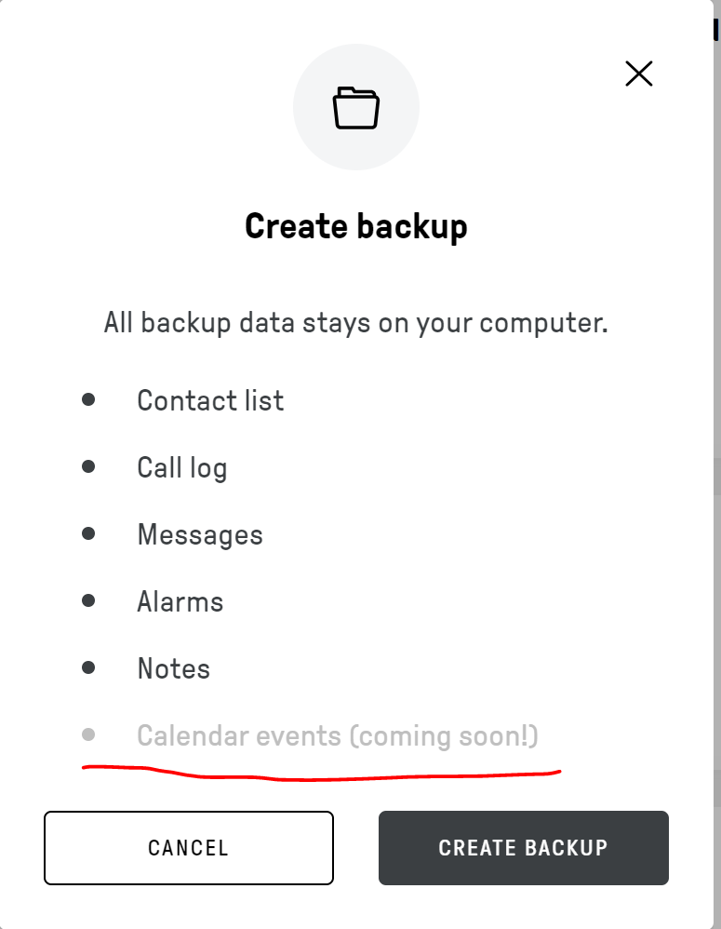Click the bullet next to Messages
721x929 pixels.
(88, 533)
